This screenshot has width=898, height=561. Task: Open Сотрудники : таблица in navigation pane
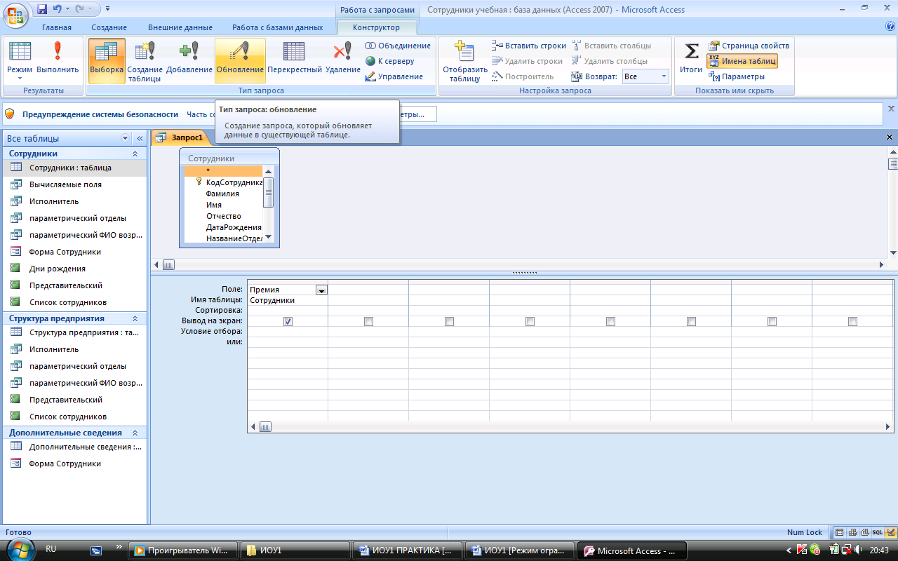coord(74,168)
